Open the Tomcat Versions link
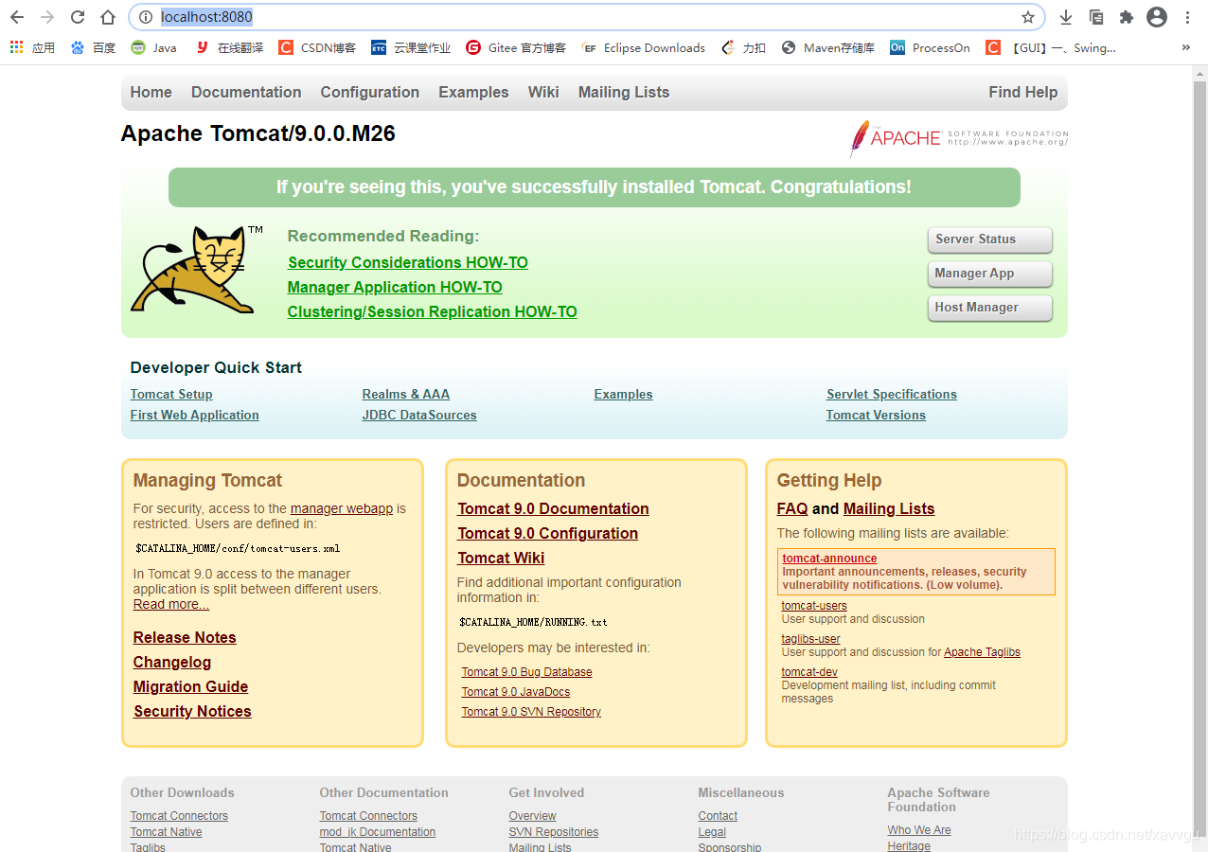The height and width of the screenshot is (852, 1208). 876,415
